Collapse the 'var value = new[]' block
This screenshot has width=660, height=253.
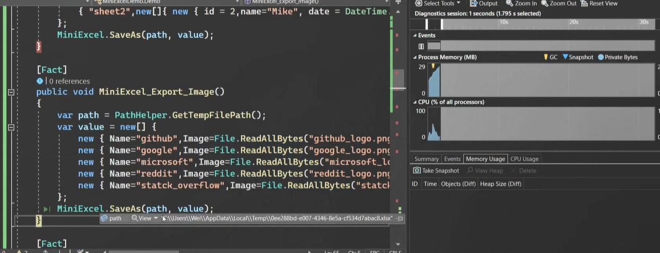pos(11,127)
